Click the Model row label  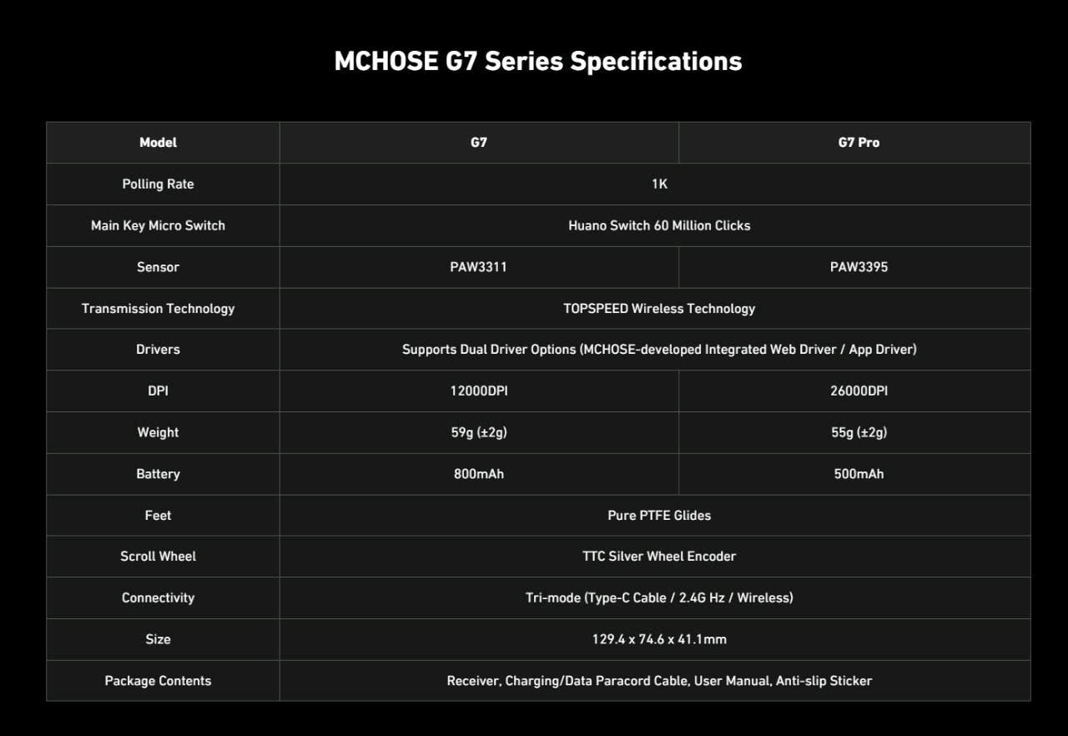(159, 143)
